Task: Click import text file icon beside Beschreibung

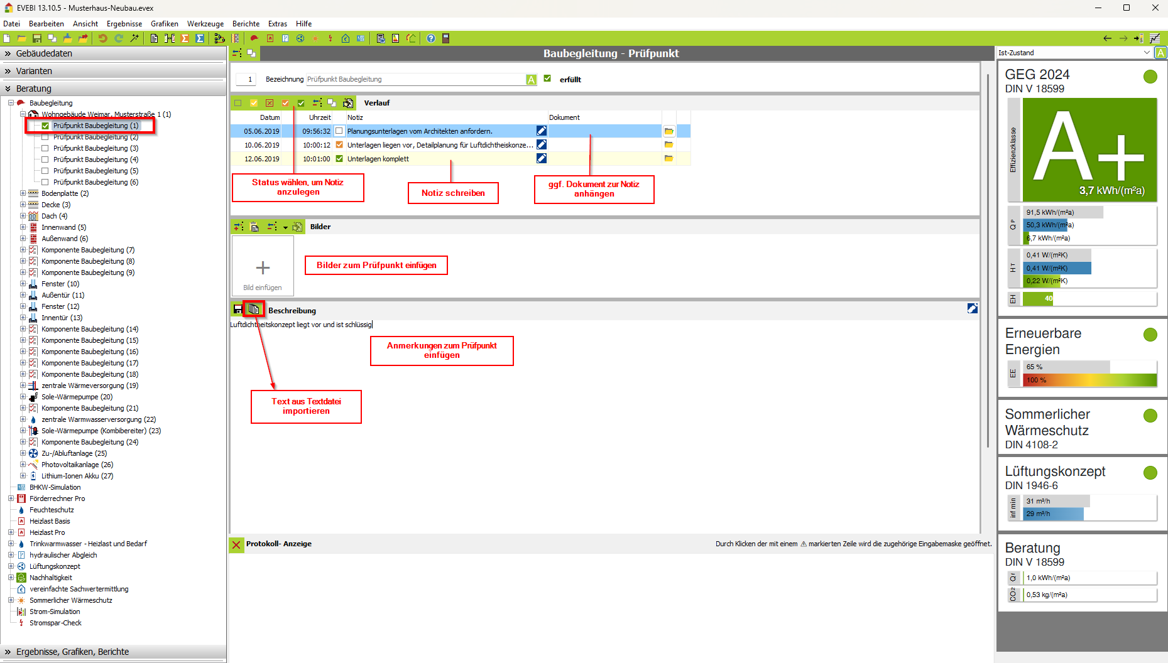Action: click(x=254, y=309)
